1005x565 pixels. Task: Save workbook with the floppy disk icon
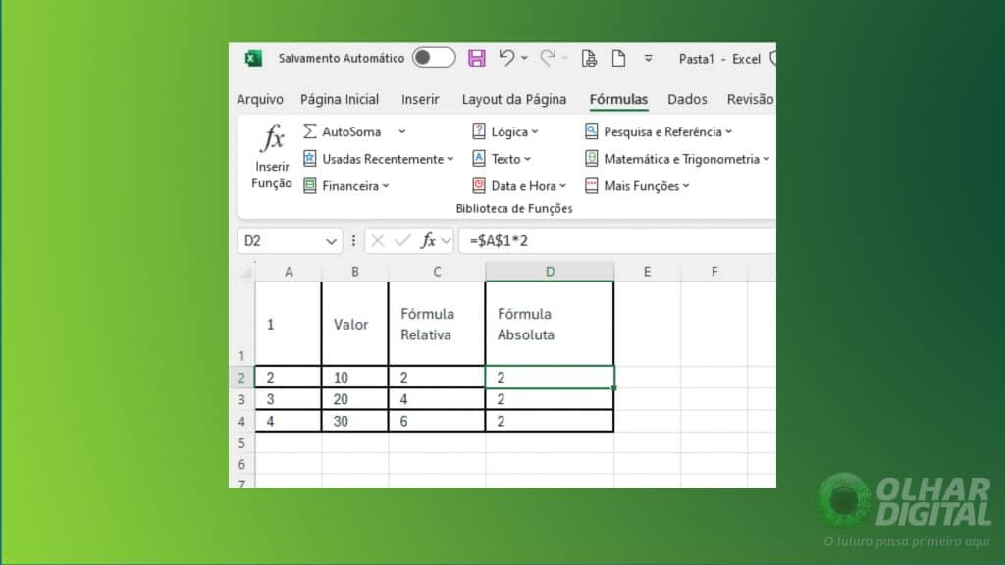477,58
